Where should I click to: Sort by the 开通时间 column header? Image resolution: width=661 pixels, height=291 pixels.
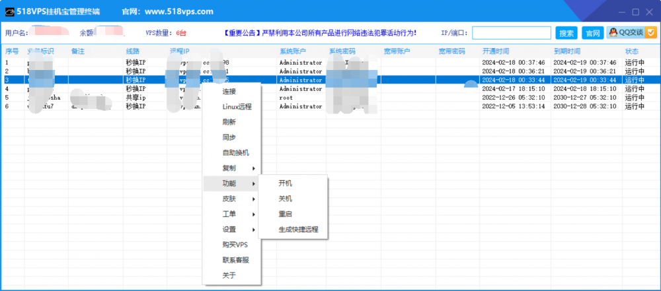coord(496,51)
